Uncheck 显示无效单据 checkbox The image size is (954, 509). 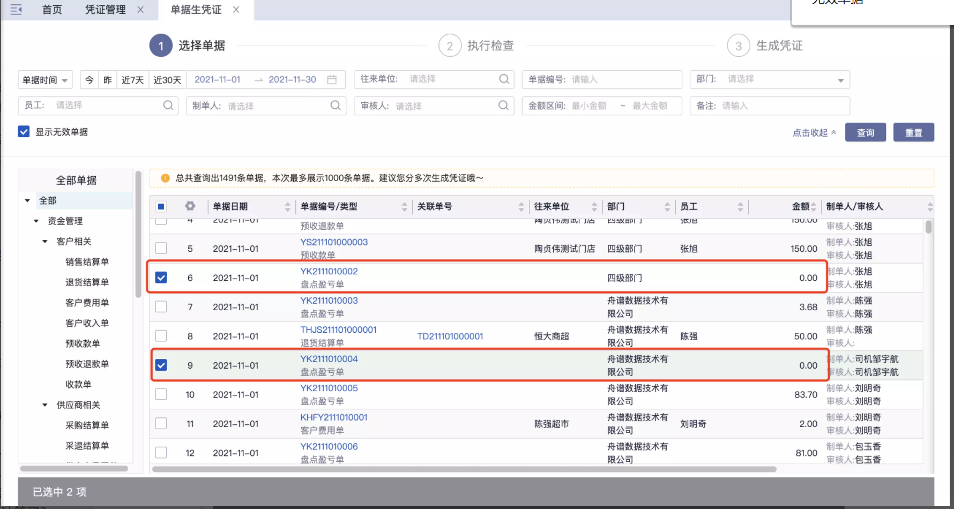(x=24, y=132)
